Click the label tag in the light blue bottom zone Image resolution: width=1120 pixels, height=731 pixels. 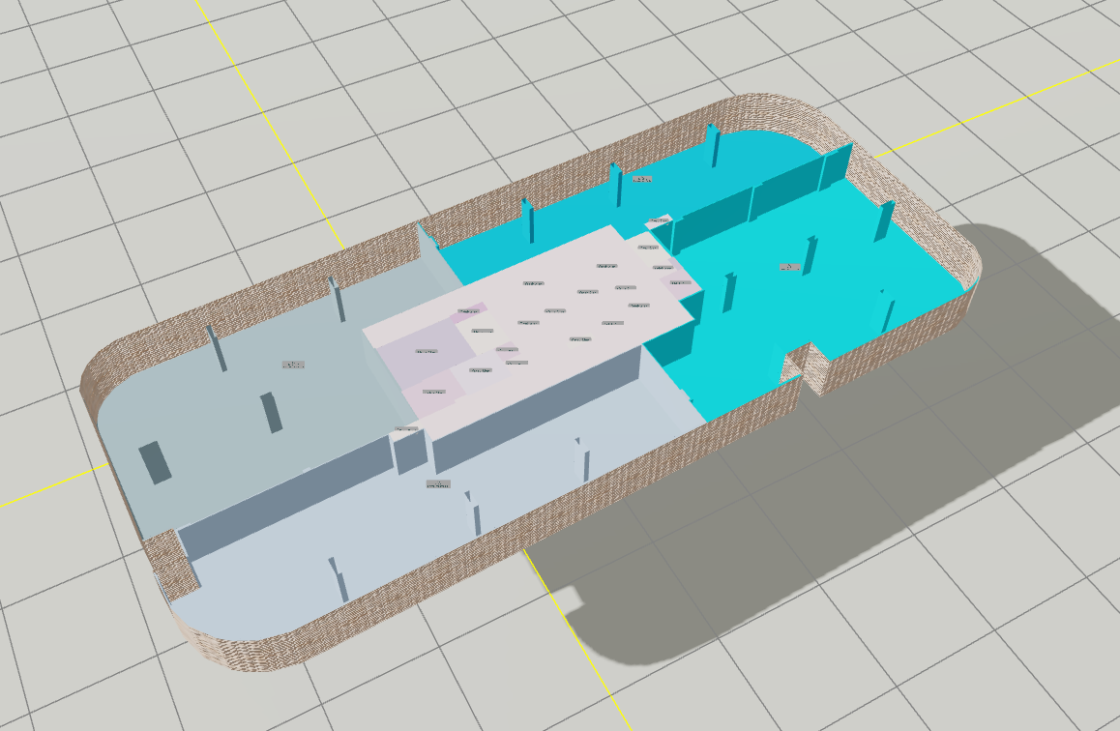pyautogui.click(x=438, y=483)
